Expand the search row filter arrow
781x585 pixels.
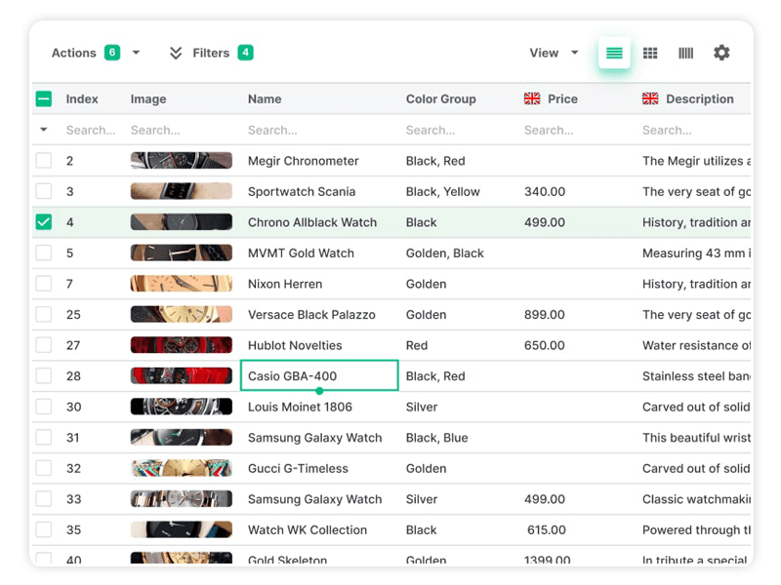tap(44, 130)
